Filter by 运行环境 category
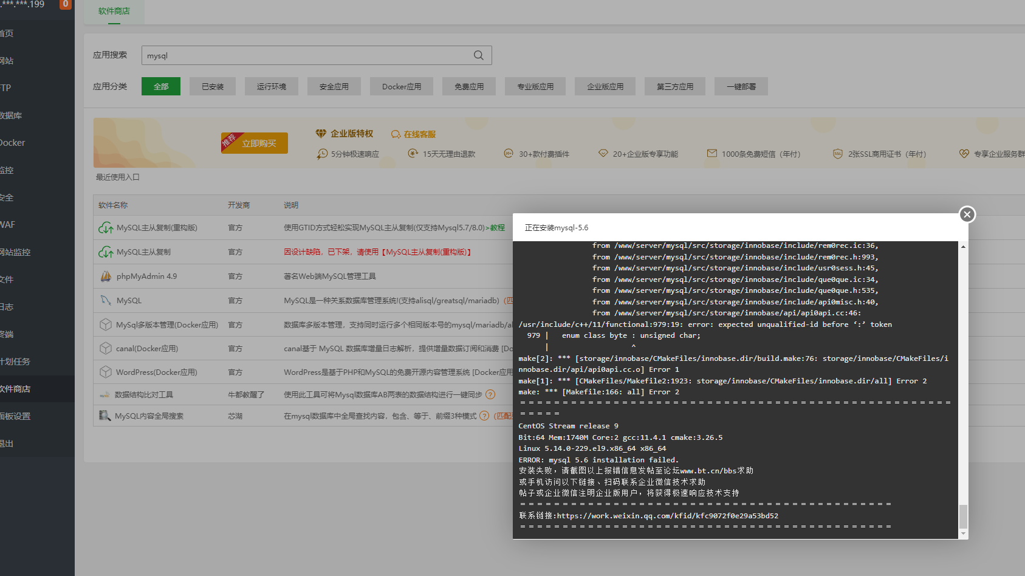The width and height of the screenshot is (1025, 576). click(272, 86)
